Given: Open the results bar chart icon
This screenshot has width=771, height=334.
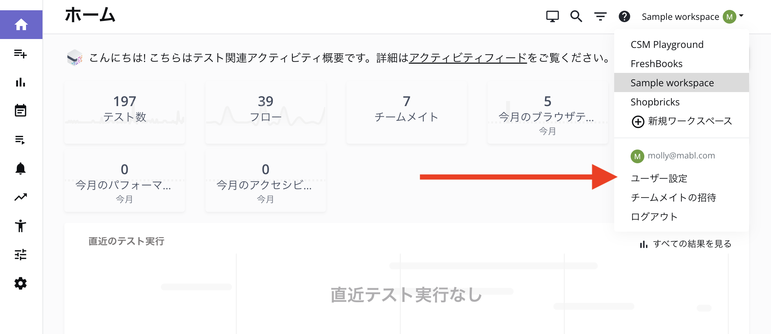Looking at the screenshot, I should (x=21, y=83).
